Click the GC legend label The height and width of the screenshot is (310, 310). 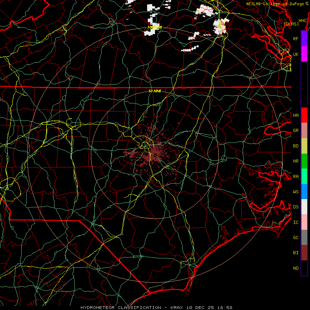296,238
